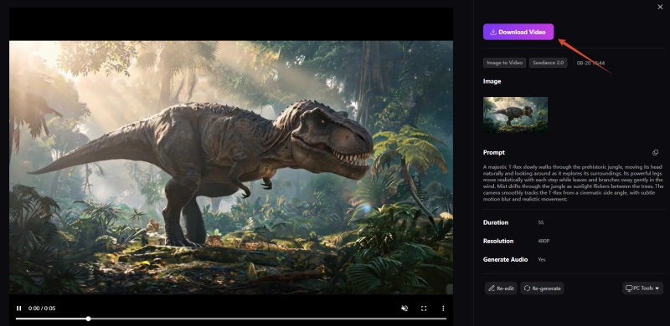The image size is (670, 326).
Task: Open the video more options menu
Action: [443, 308]
